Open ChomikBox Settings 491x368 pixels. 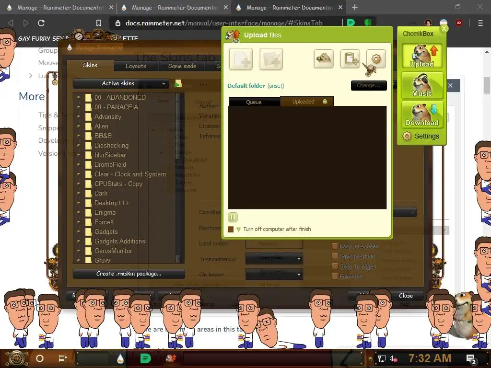421,136
